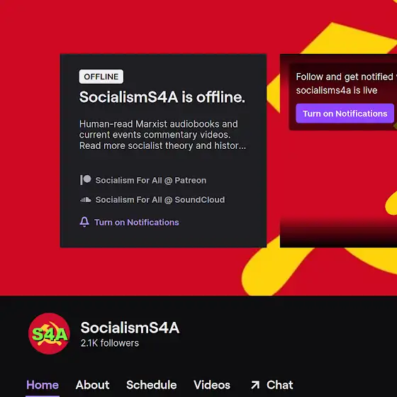This screenshot has height=397, width=397.
Task: Click the OFFLINE status badge
Action: [101, 77]
